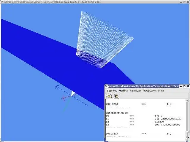Maximize the 3d Projective MultiVector Viewer window
This screenshot has width=190, height=142.
[184, 2]
